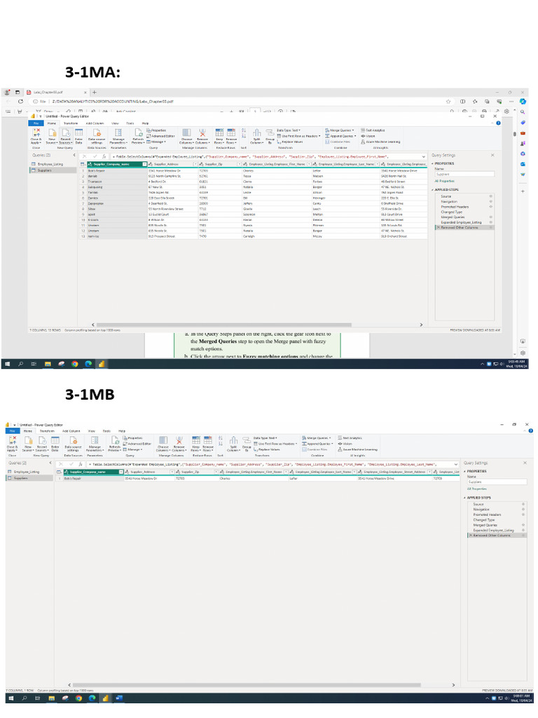Select Azure Machine Learning in 3-1MA ribbon
Image resolution: width=538 pixels, height=718 pixels.
pos(381,141)
